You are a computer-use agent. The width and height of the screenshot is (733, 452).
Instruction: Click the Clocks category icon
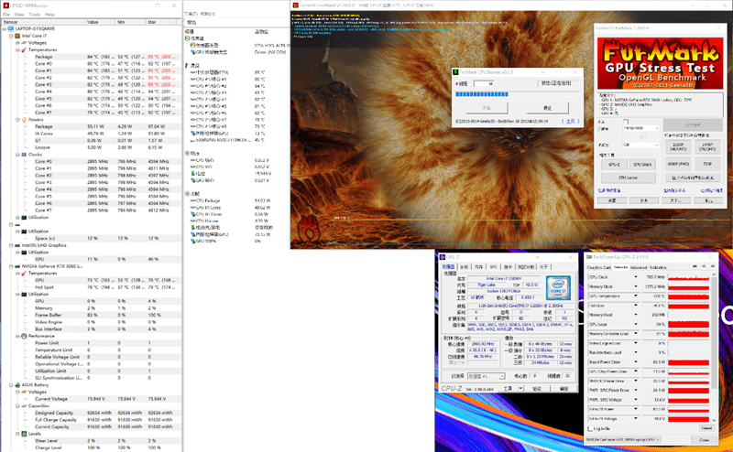pyautogui.click(x=24, y=155)
